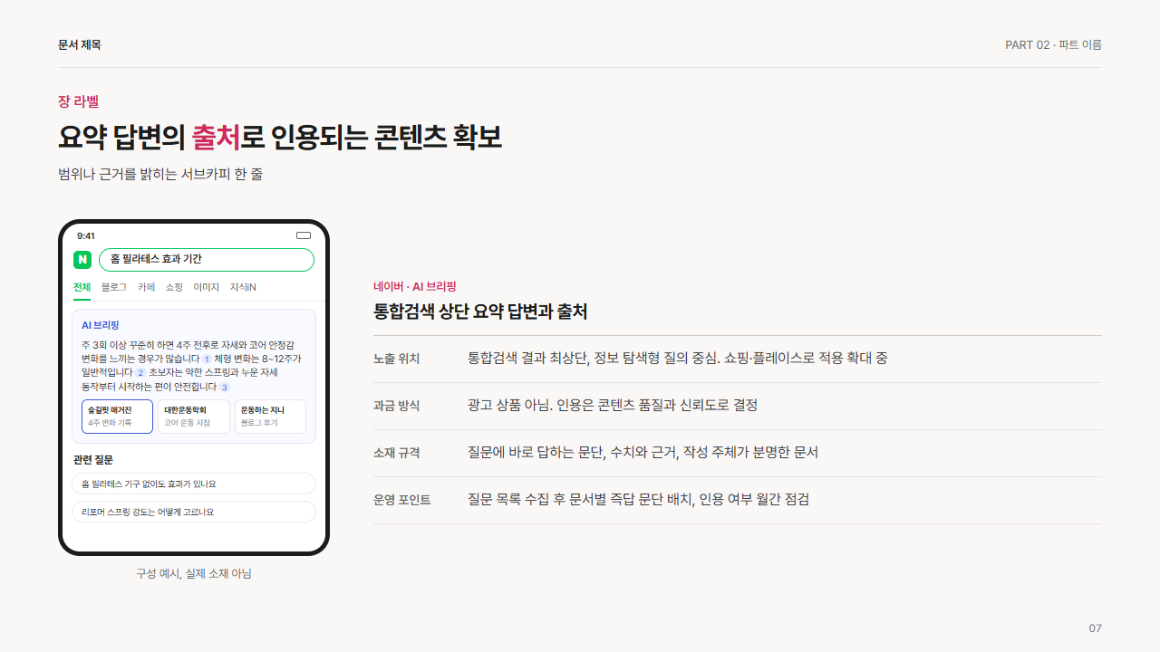Click citation marker 1 in the AI briefing
Image resolution: width=1160 pixels, height=652 pixels.
tap(207, 359)
